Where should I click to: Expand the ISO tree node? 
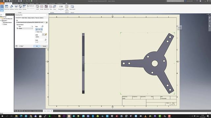coord(2,25)
